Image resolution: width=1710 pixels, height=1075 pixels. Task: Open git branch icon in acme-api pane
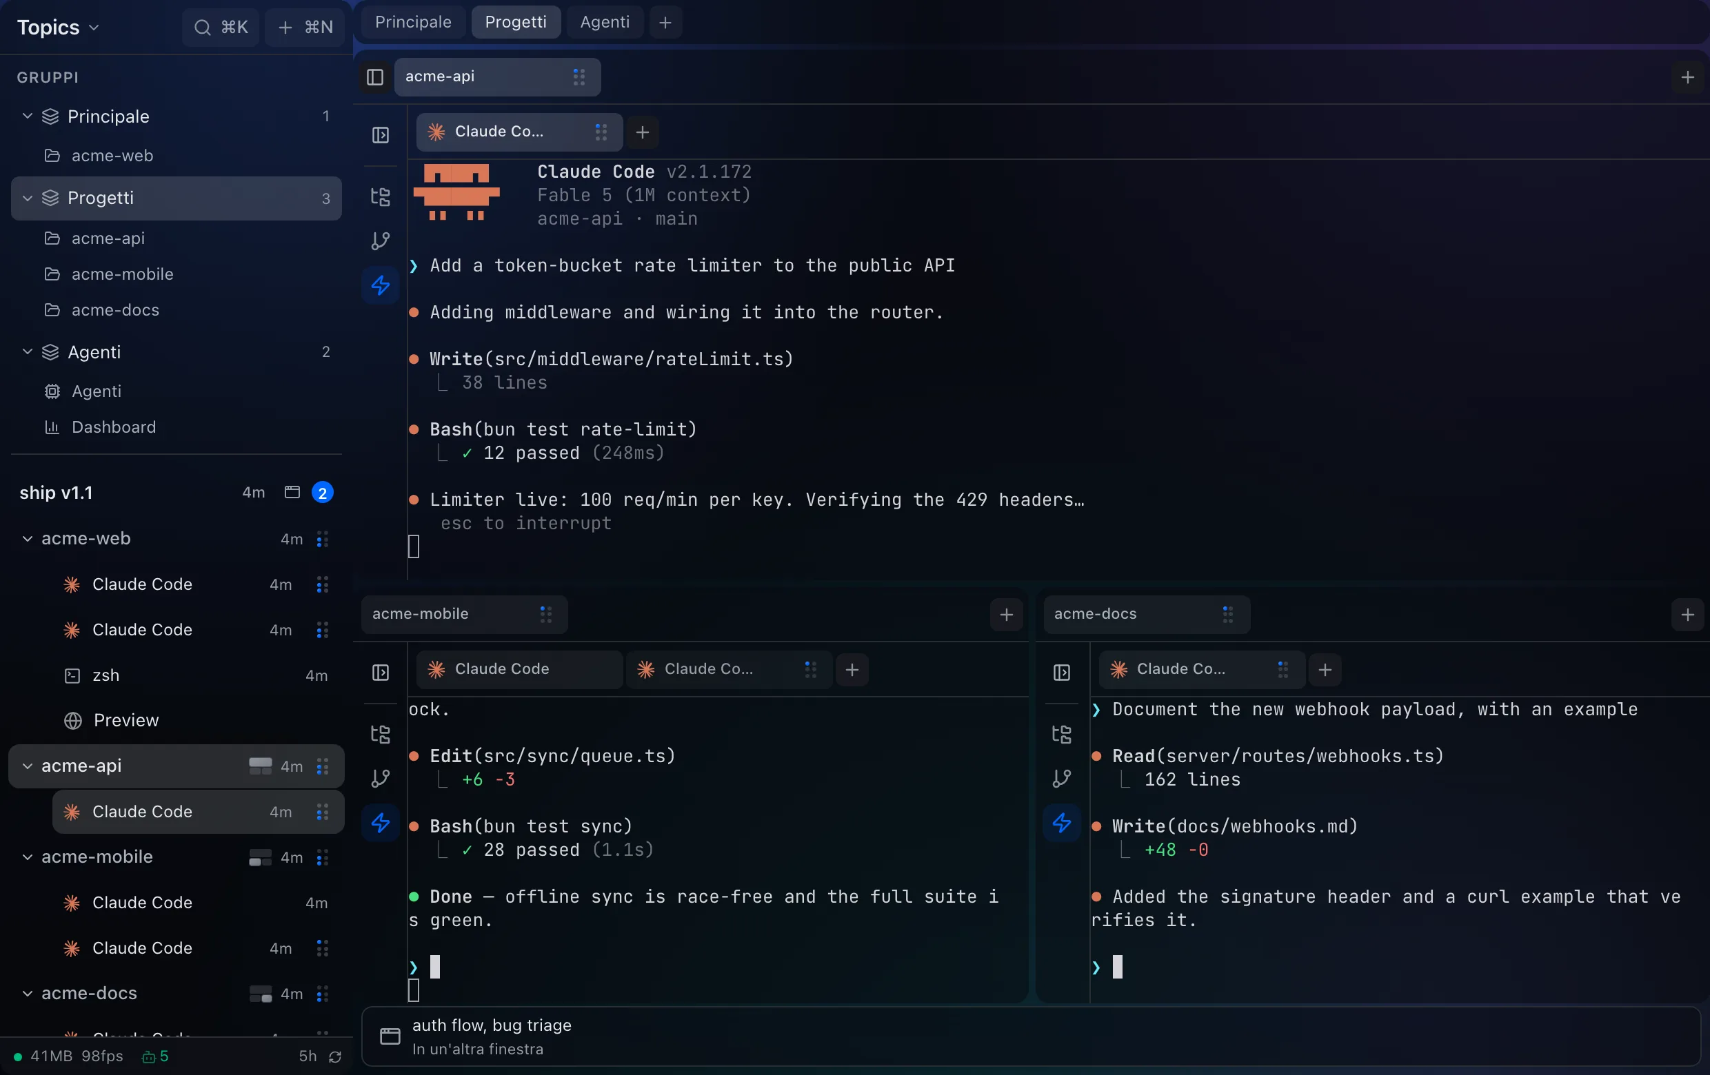tap(381, 241)
